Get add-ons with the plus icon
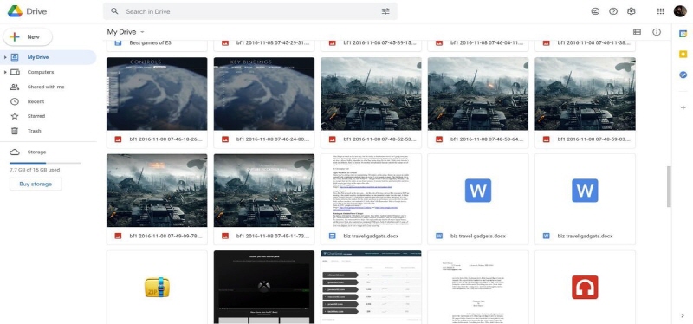The width and height of the screenshot is (693, 324). click(683, 107)
